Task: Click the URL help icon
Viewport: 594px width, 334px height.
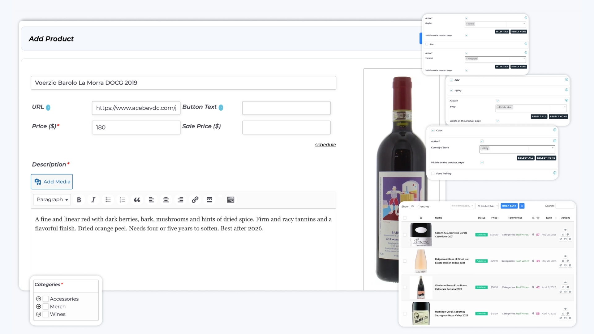Action: click(48, 108)
